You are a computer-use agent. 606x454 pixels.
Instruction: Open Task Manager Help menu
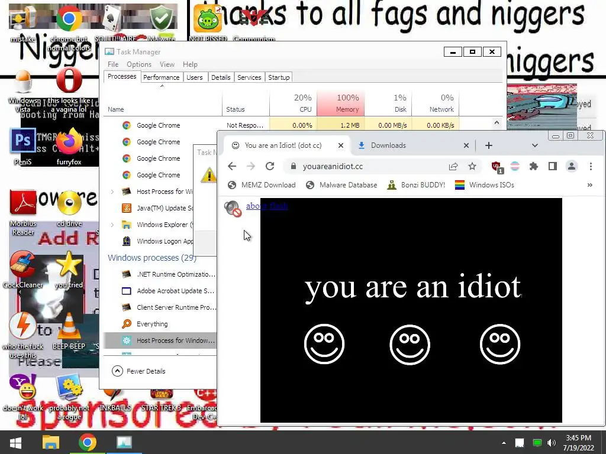(190, 64)
